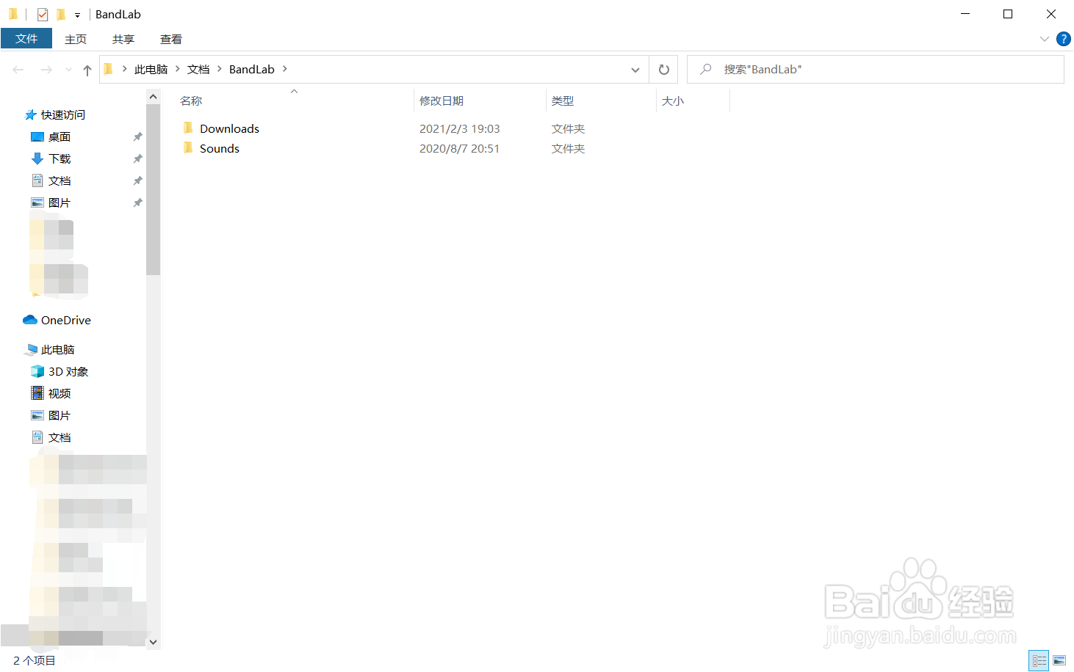Image resolution: width=1074 pixels, height=672 pixels.
Task: Click the navigation pane scrollbar thumb
Action: coord(153,189)
